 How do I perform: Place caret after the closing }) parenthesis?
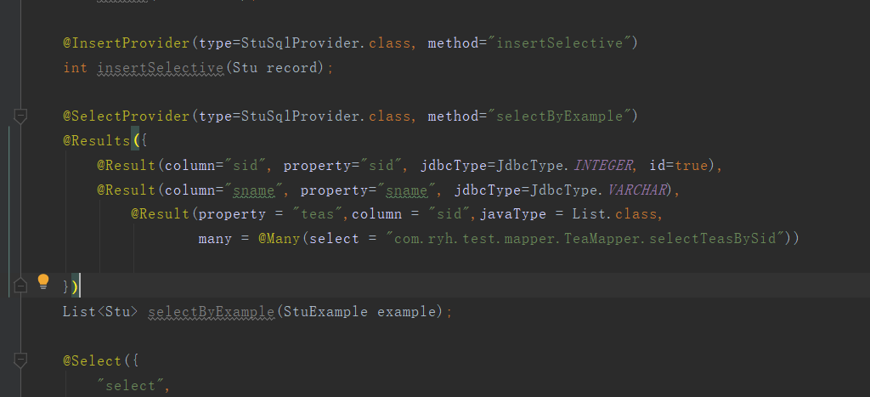(80, 286)
